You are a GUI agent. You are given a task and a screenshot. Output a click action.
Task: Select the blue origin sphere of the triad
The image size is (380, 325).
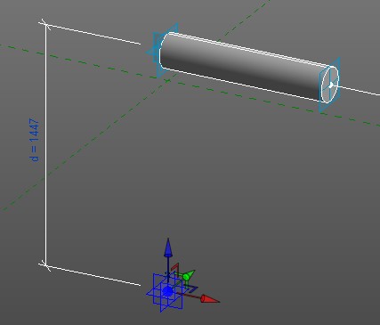tap(168, 291)
